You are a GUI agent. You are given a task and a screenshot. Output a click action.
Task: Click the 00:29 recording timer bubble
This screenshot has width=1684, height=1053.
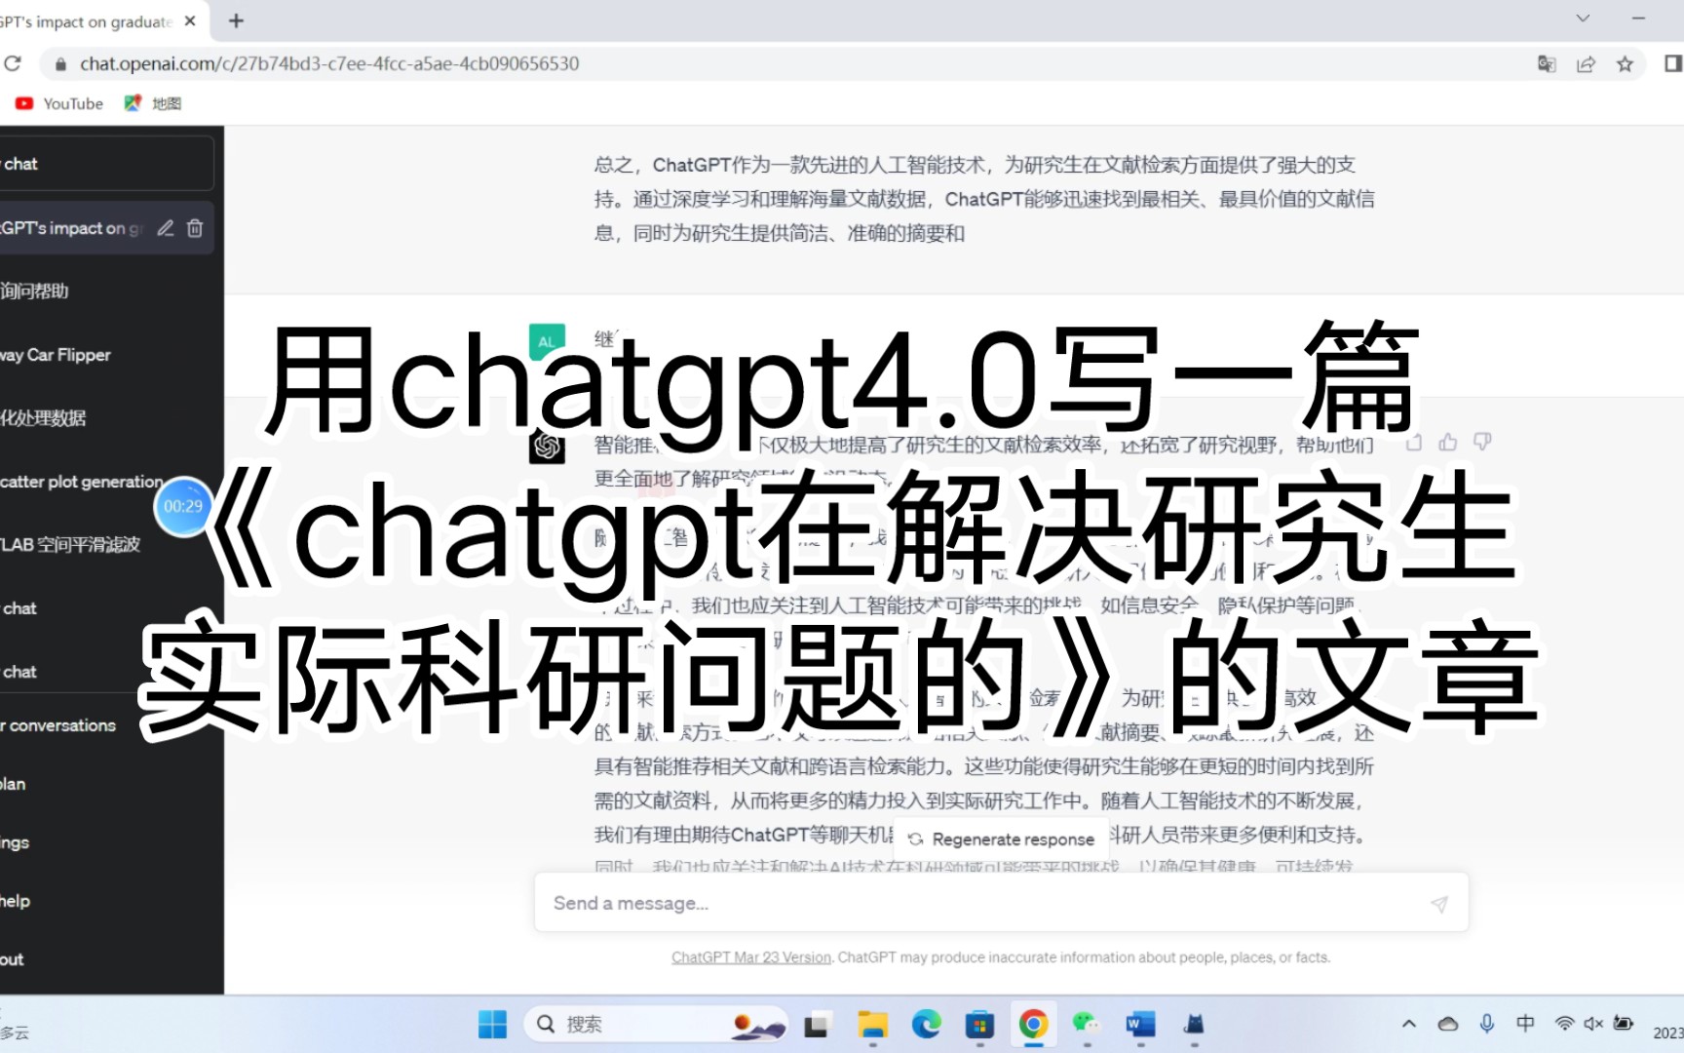(x=183, y=506)
